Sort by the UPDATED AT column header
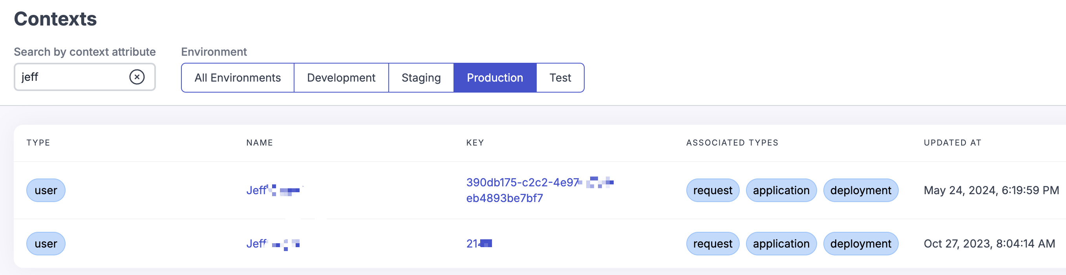The width and height of the screenshot is (1066, 275). [953, 142]
